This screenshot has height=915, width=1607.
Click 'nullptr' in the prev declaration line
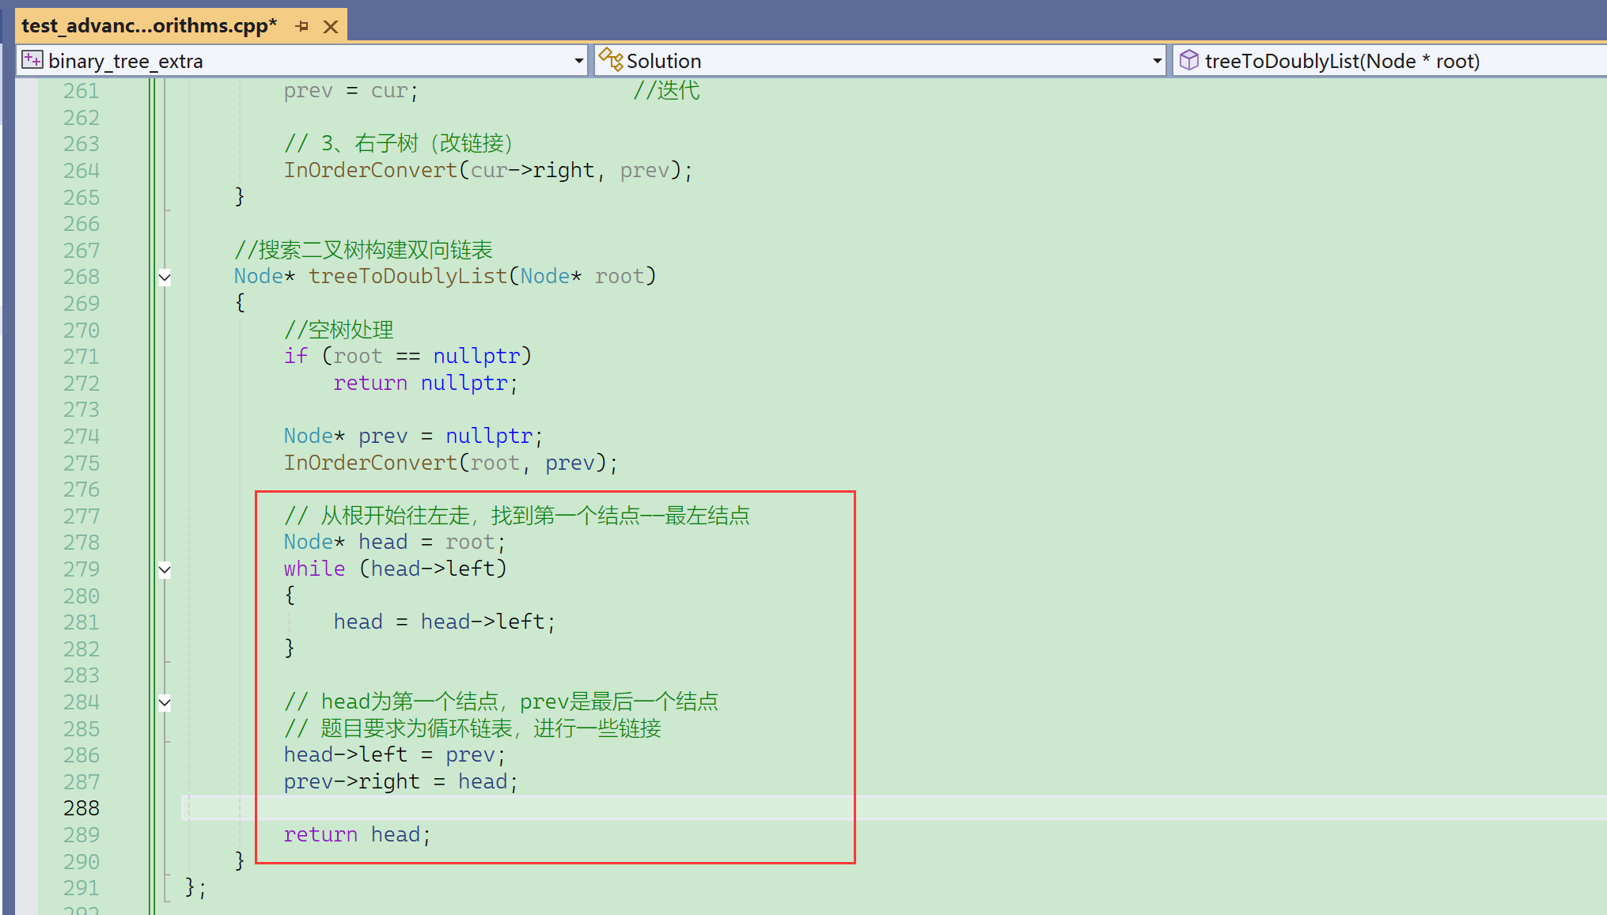tap(489, 437)
